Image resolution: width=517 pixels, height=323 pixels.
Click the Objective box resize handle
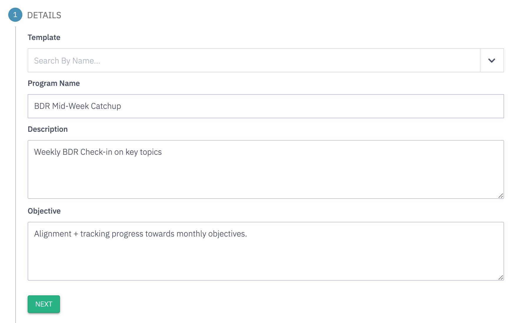point(501,277)
